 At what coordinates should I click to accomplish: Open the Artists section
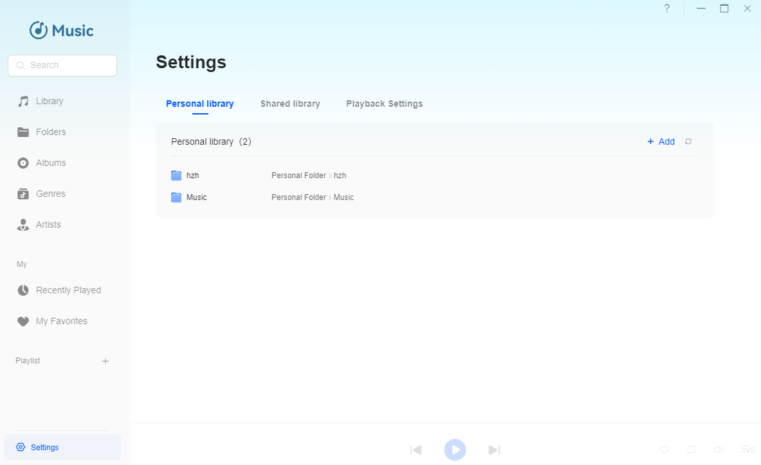(x=48, y=224)
